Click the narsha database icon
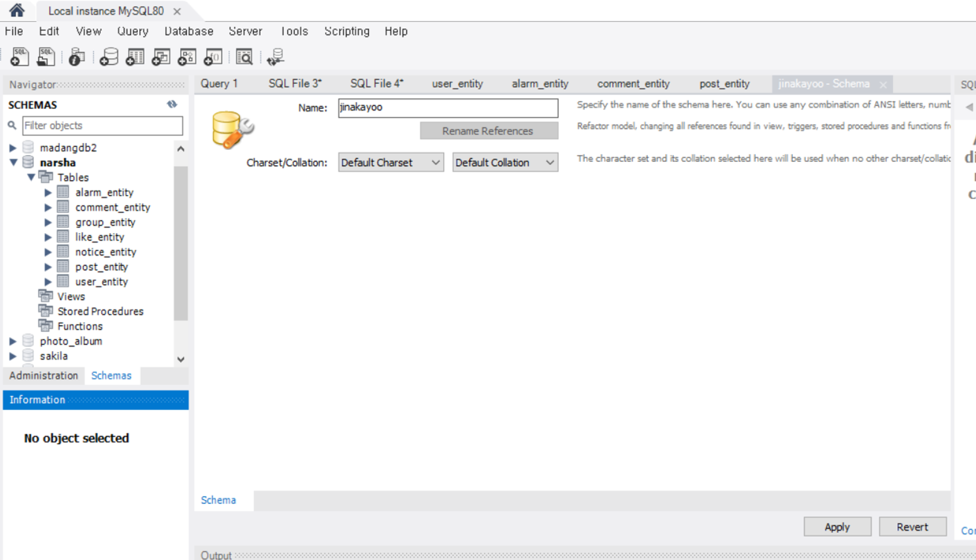Viewport: 976px width, 560px height. coord(28,163)
